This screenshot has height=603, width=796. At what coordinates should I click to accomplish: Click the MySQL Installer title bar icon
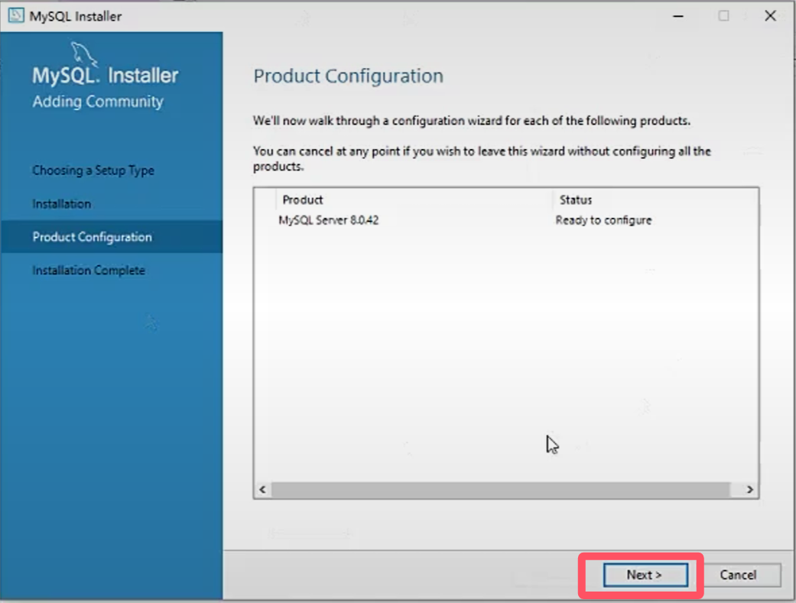pos(16,16)
